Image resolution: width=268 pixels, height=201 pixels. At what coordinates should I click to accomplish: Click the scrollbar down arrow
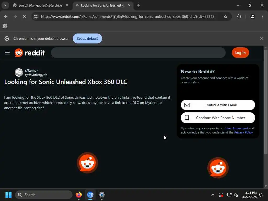click(265, 186)
